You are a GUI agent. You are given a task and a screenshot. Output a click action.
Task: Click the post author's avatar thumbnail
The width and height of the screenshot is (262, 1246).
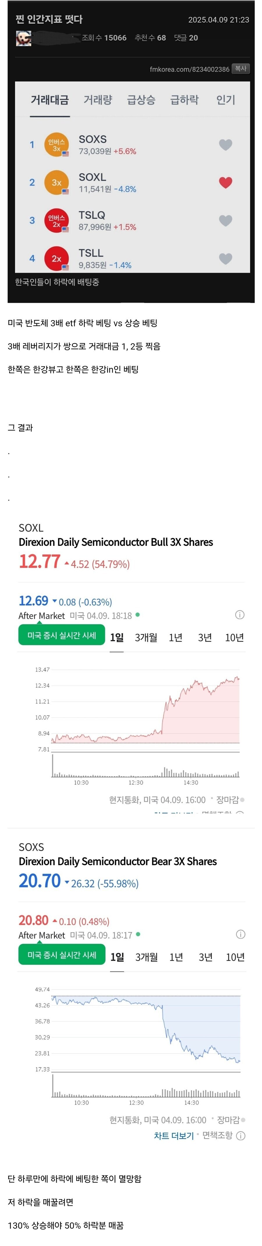(x=24, y=38)
